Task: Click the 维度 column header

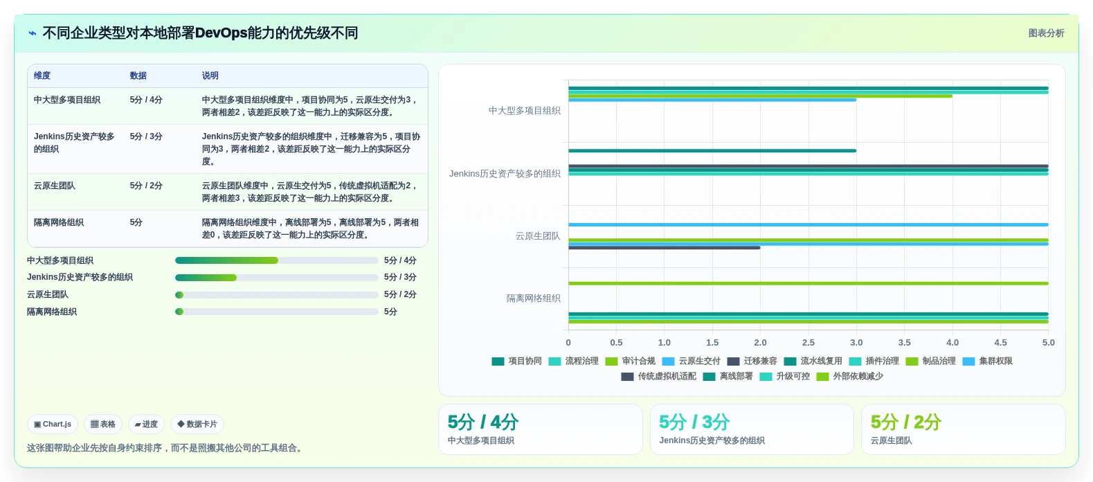Action: [42, 75]
